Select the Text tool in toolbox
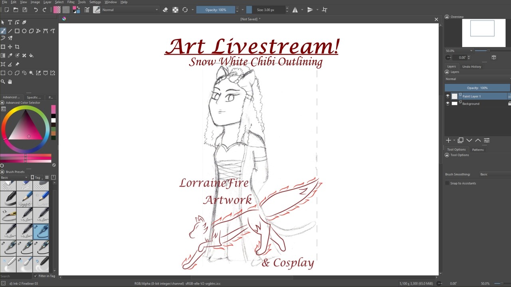Screen dimensions: 511x287 10,22
